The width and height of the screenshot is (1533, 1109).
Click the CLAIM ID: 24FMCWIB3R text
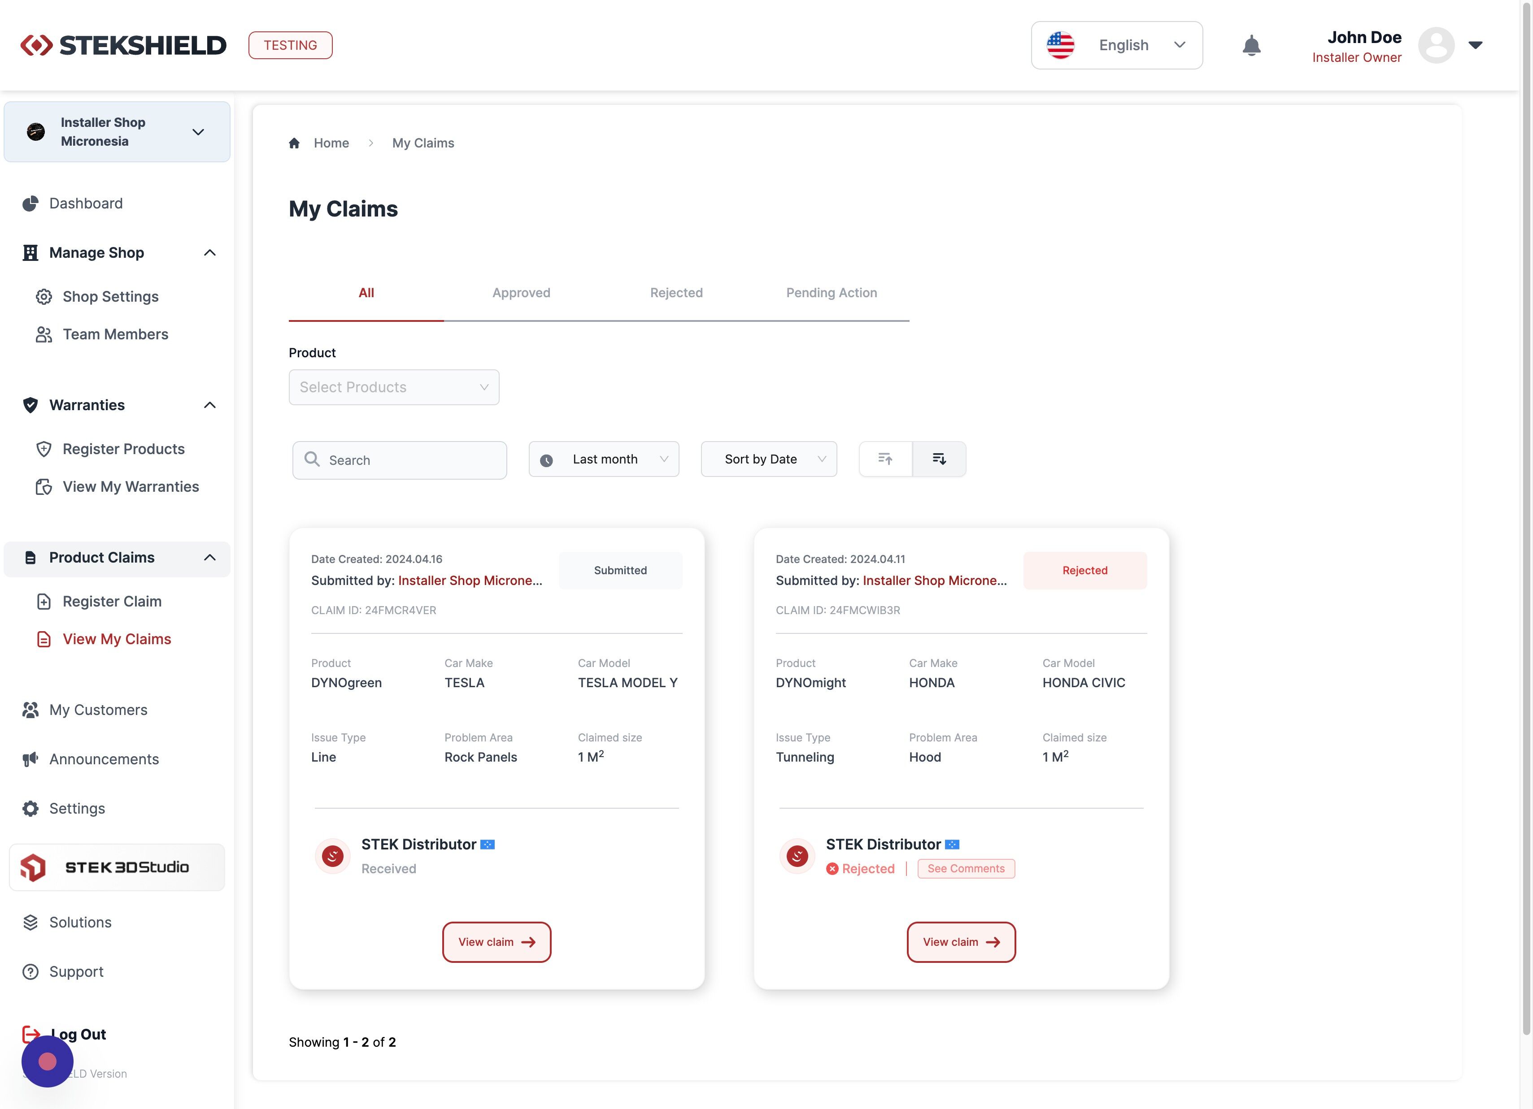[x=837, y=611]
